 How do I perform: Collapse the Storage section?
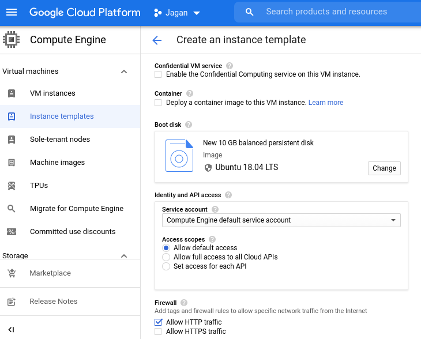tap(124, 256)
